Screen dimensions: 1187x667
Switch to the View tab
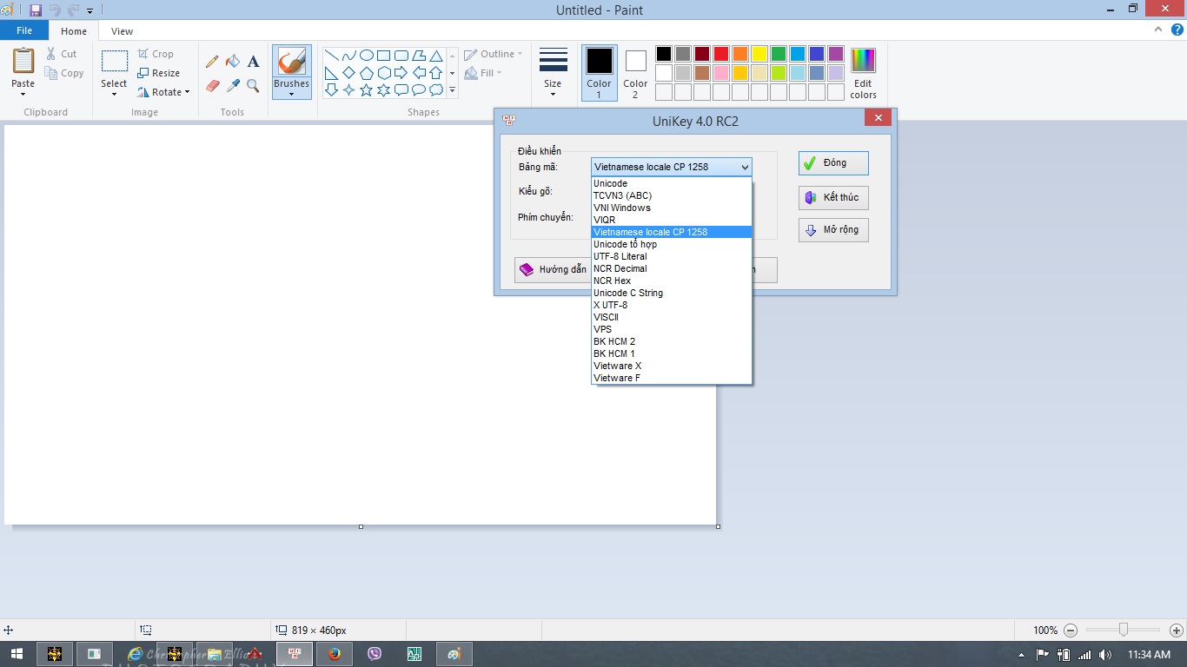coord(123,31)
